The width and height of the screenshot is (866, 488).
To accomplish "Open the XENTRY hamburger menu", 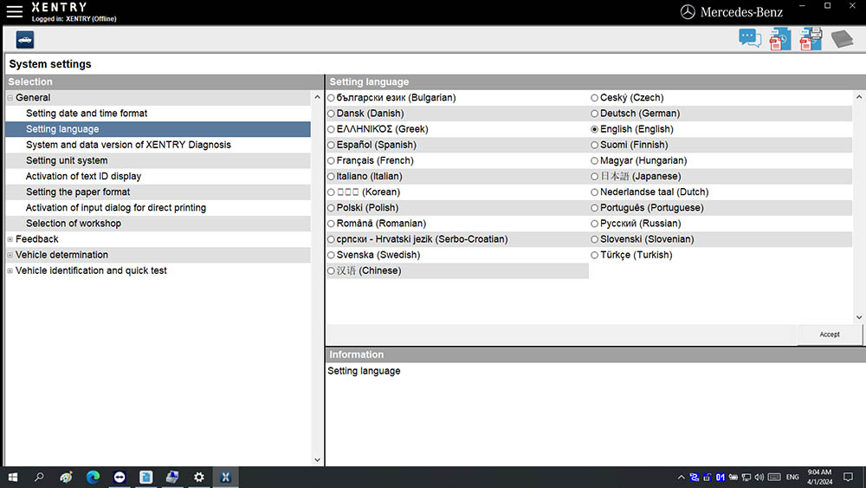I will tap(15, 11).
